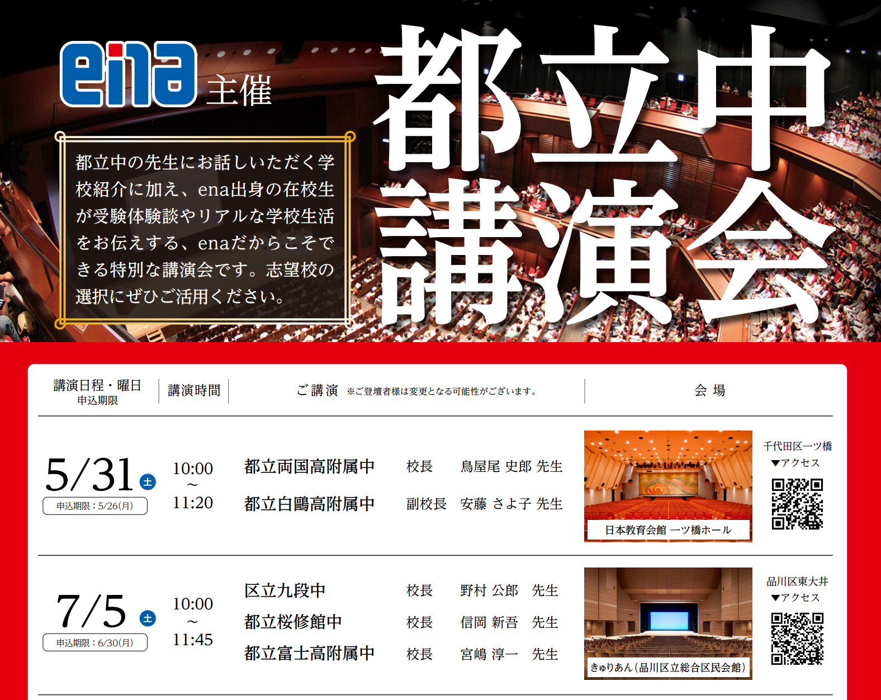This screenshot has height=700, width=881.
Task: Click speaker name 宮嶋 淳一 先生
Action: point(509,654)
